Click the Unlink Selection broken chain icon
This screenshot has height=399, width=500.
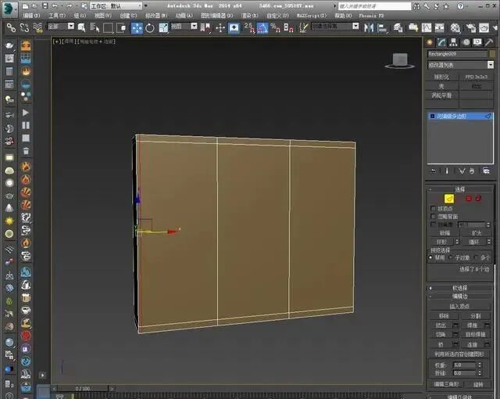[24, 27]
